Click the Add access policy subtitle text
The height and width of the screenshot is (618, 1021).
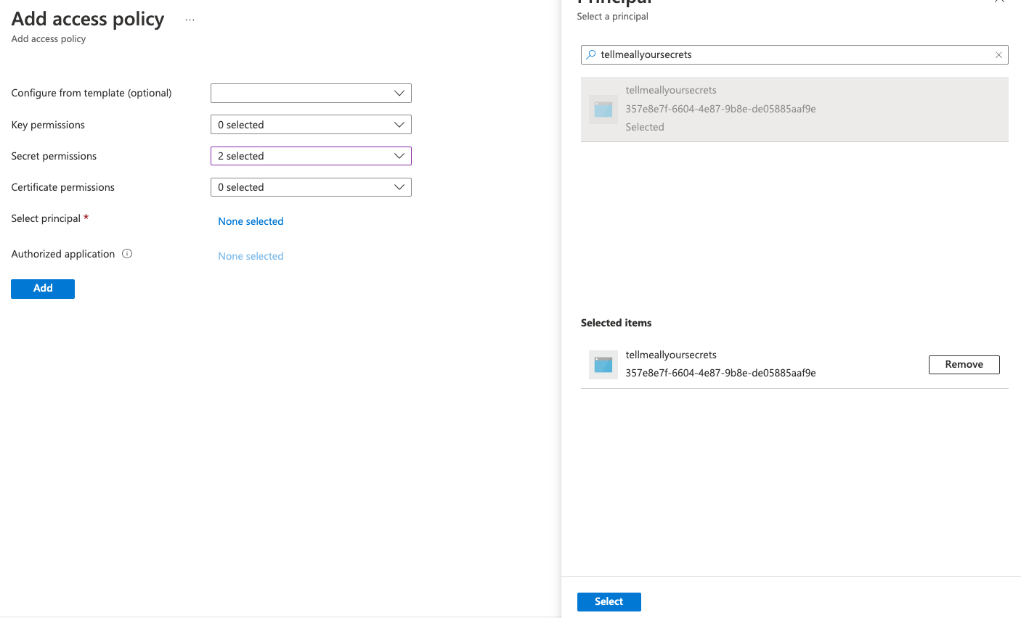[49, 39]
